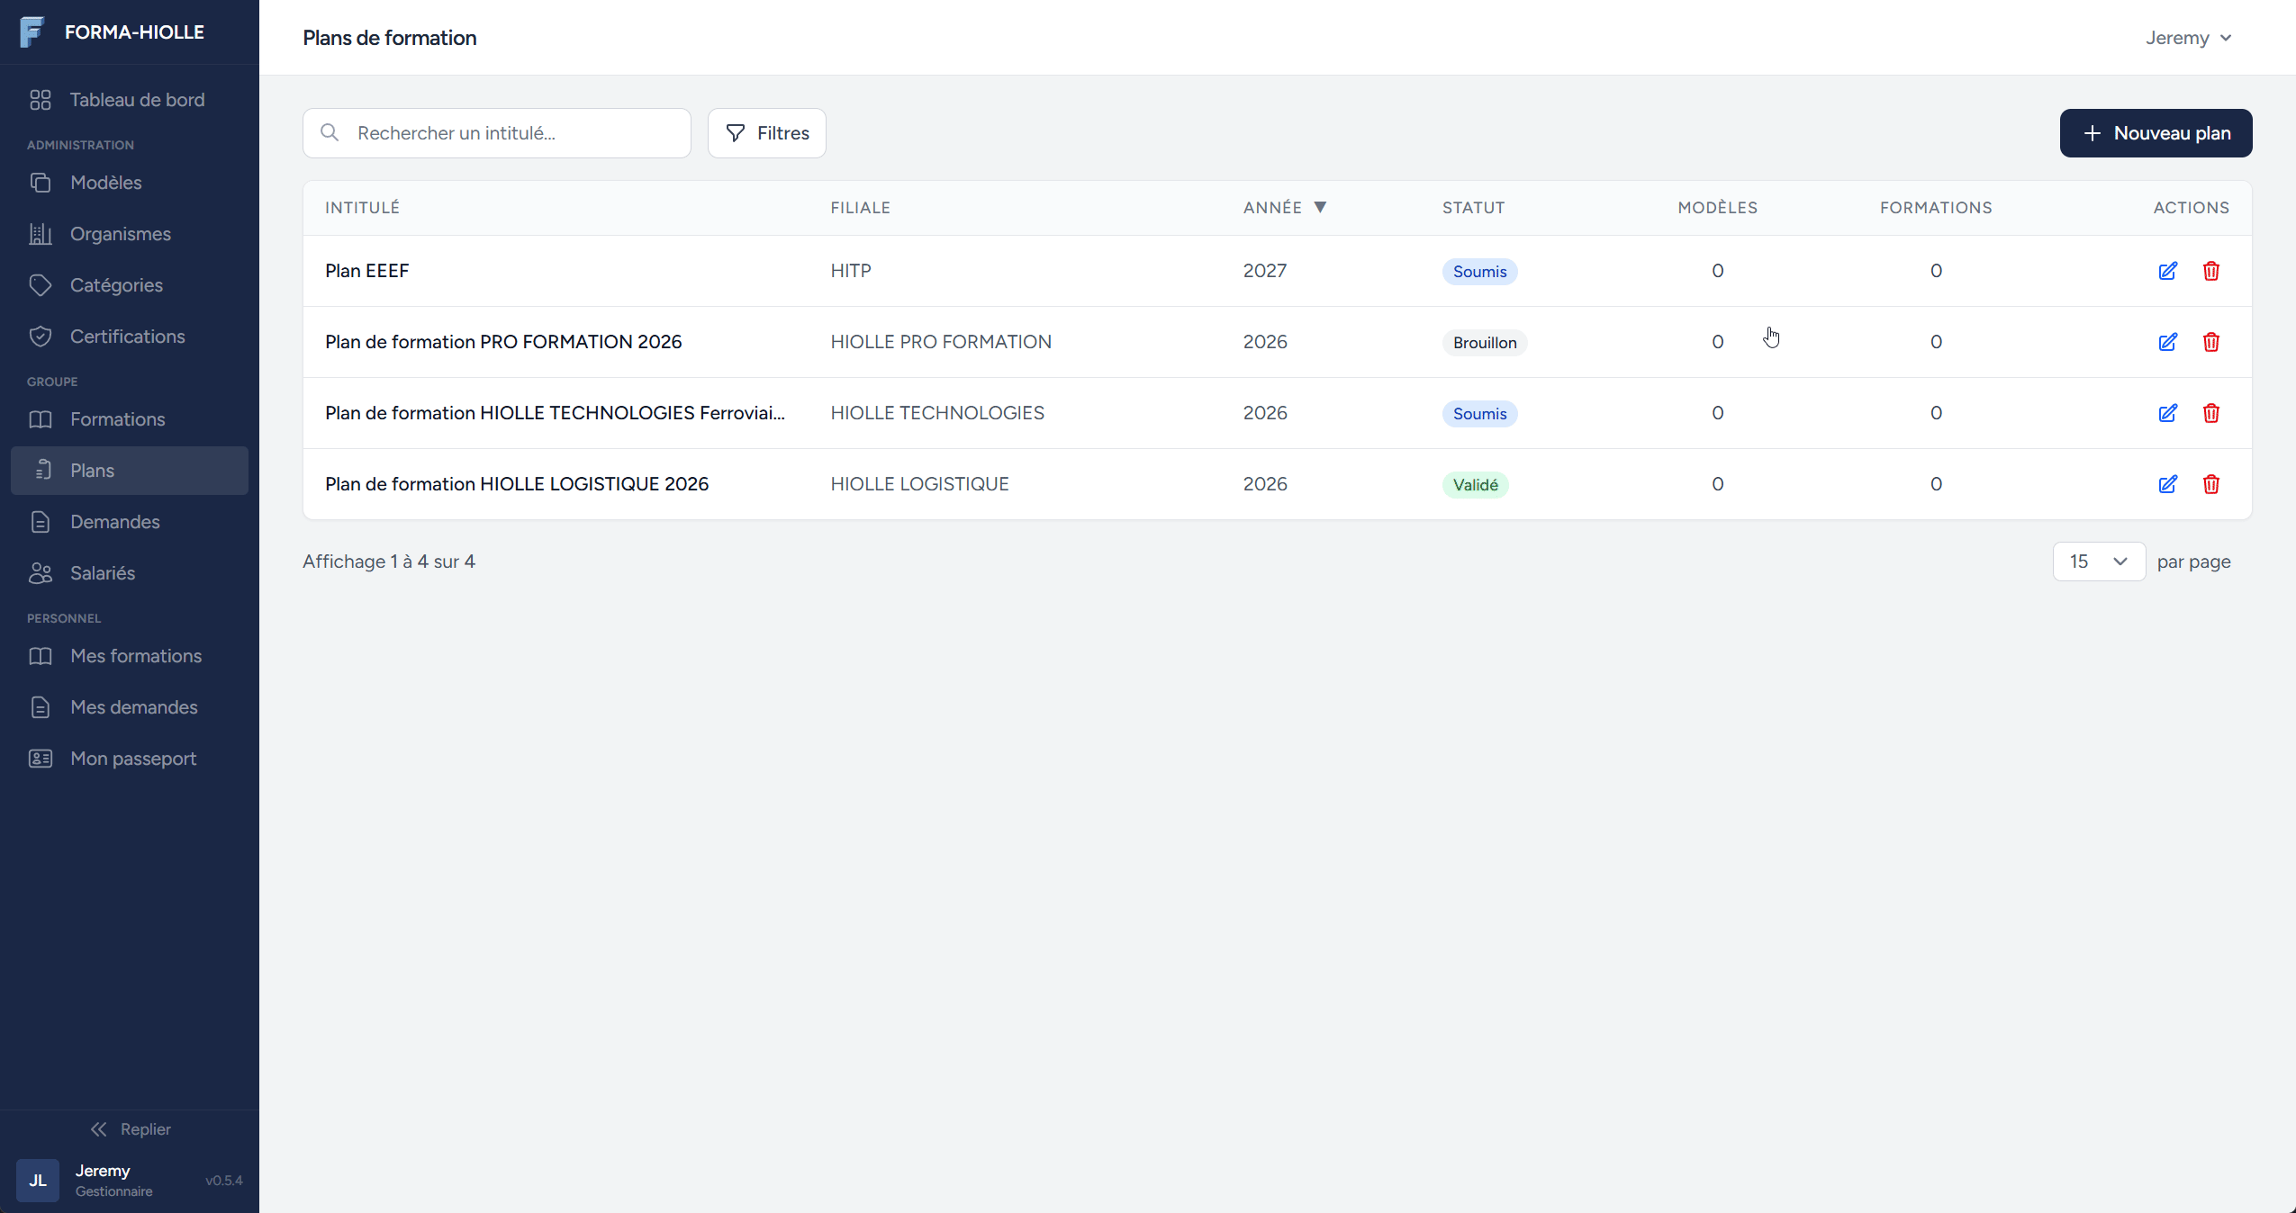Click the v0.5.4 version label
The image size is (2296, 1213).
(x=223, y=1181)
